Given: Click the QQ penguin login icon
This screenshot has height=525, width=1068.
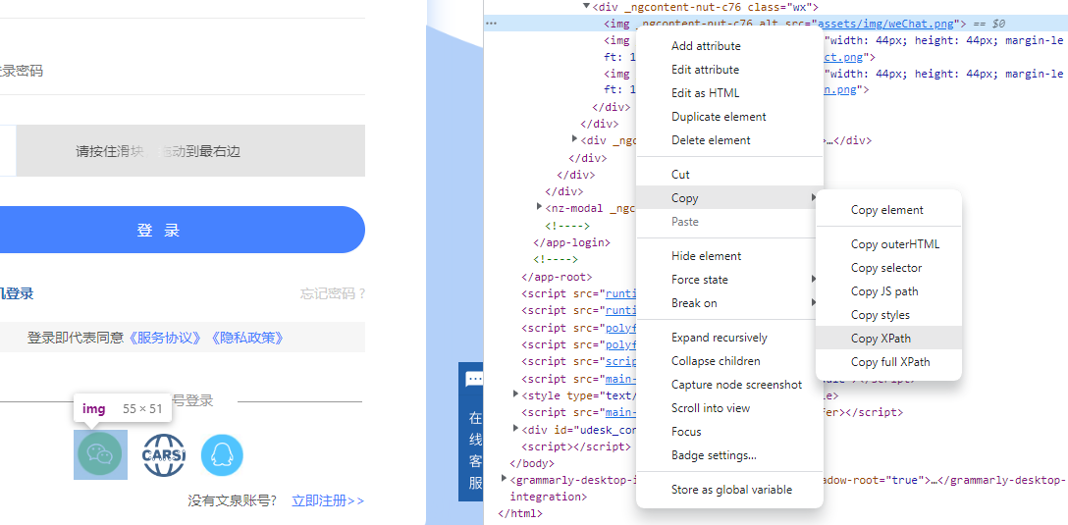Looking at the screenshot, I should point(222,455).
